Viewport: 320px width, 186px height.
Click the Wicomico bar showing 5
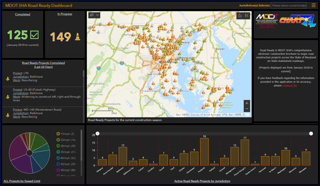click(296, 161)
